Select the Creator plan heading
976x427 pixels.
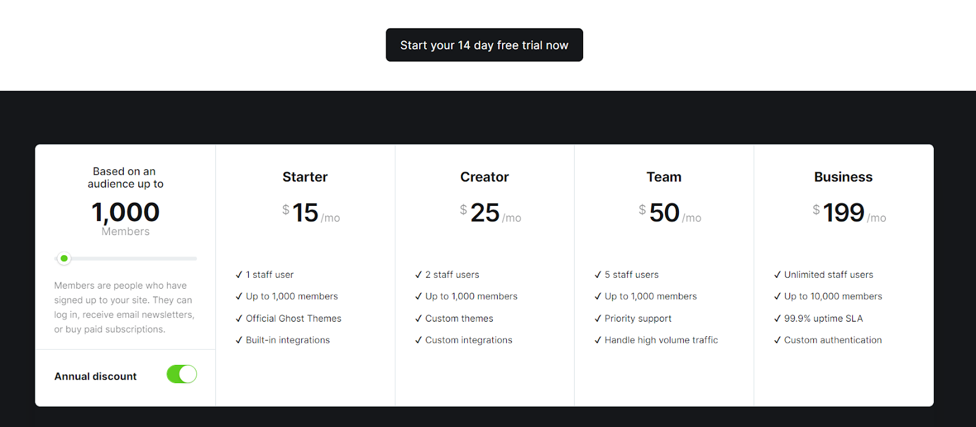484,177
